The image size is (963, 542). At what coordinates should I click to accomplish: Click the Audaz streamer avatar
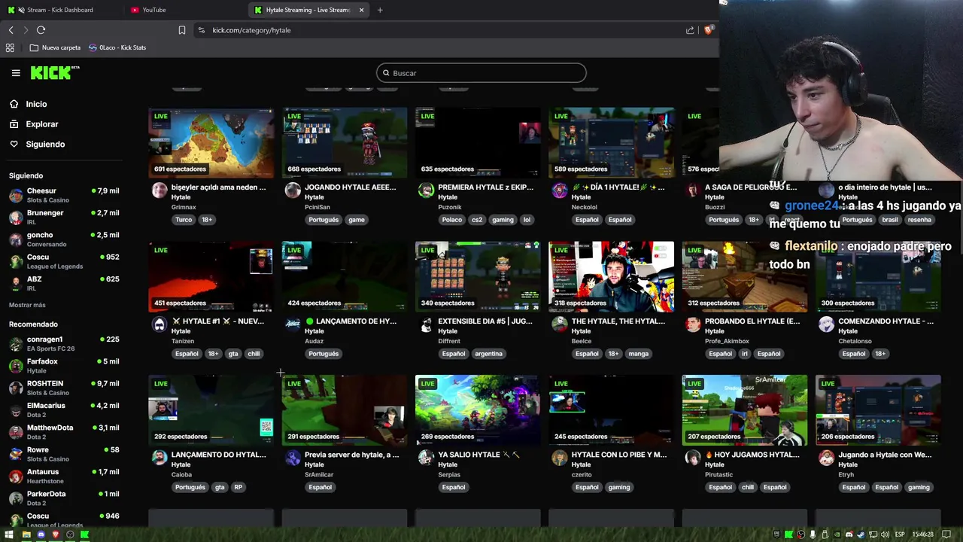293,324
